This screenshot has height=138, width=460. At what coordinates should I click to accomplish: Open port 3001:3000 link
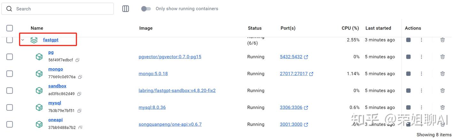pyautogui.click(x=294, y=124)
